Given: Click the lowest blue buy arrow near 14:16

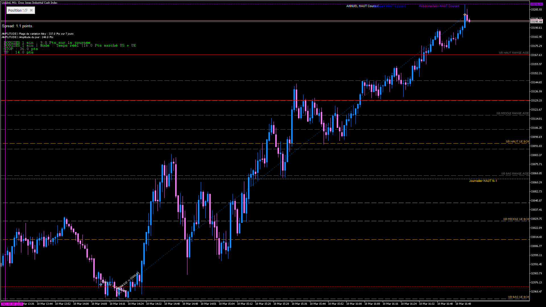Looking at the screenshot, I should [x=119, y=292].
